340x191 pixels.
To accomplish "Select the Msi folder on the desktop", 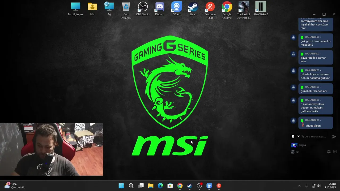I will [x=92, y=9].
